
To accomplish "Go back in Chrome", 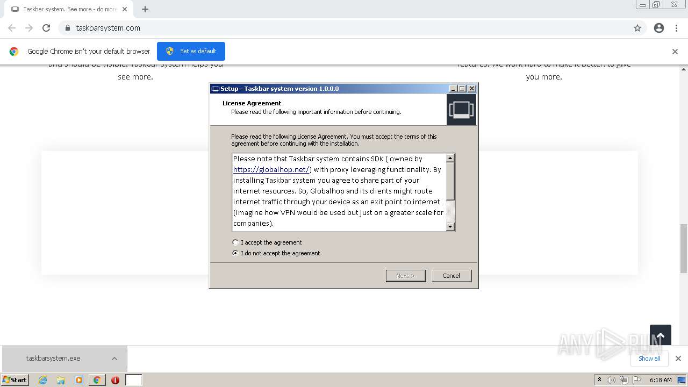I will coord(12,28).
